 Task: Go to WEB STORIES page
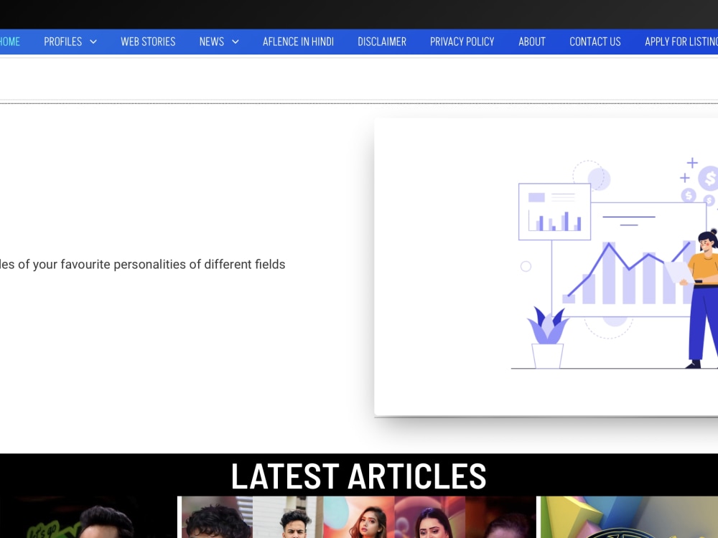[148, 42]
